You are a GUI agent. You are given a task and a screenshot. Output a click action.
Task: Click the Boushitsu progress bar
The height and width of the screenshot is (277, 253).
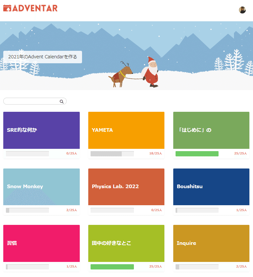(197, 210)
